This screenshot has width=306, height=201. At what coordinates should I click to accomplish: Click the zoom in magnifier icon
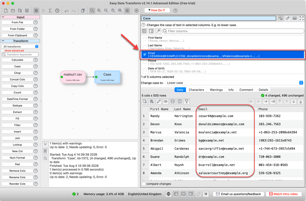pyautogui.click(x=99, y=10)
